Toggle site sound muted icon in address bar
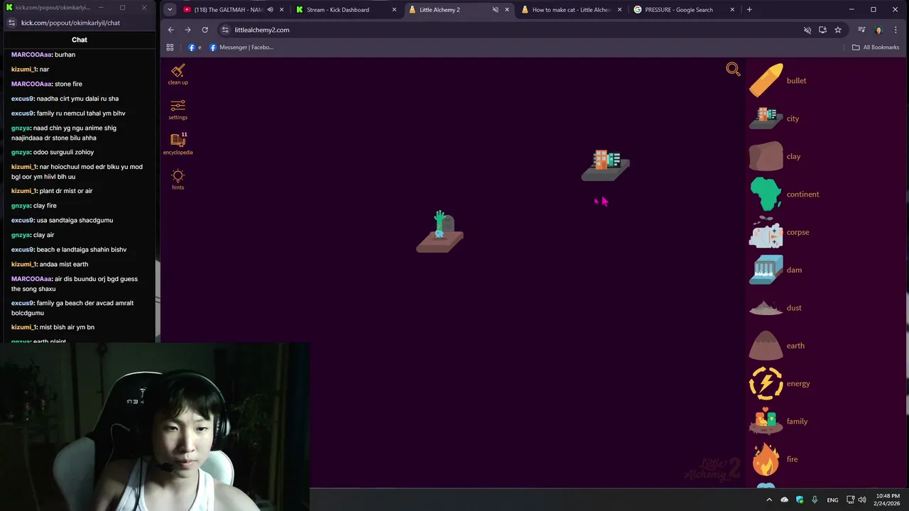Screen dimensions: 909x511 [807, 30]
